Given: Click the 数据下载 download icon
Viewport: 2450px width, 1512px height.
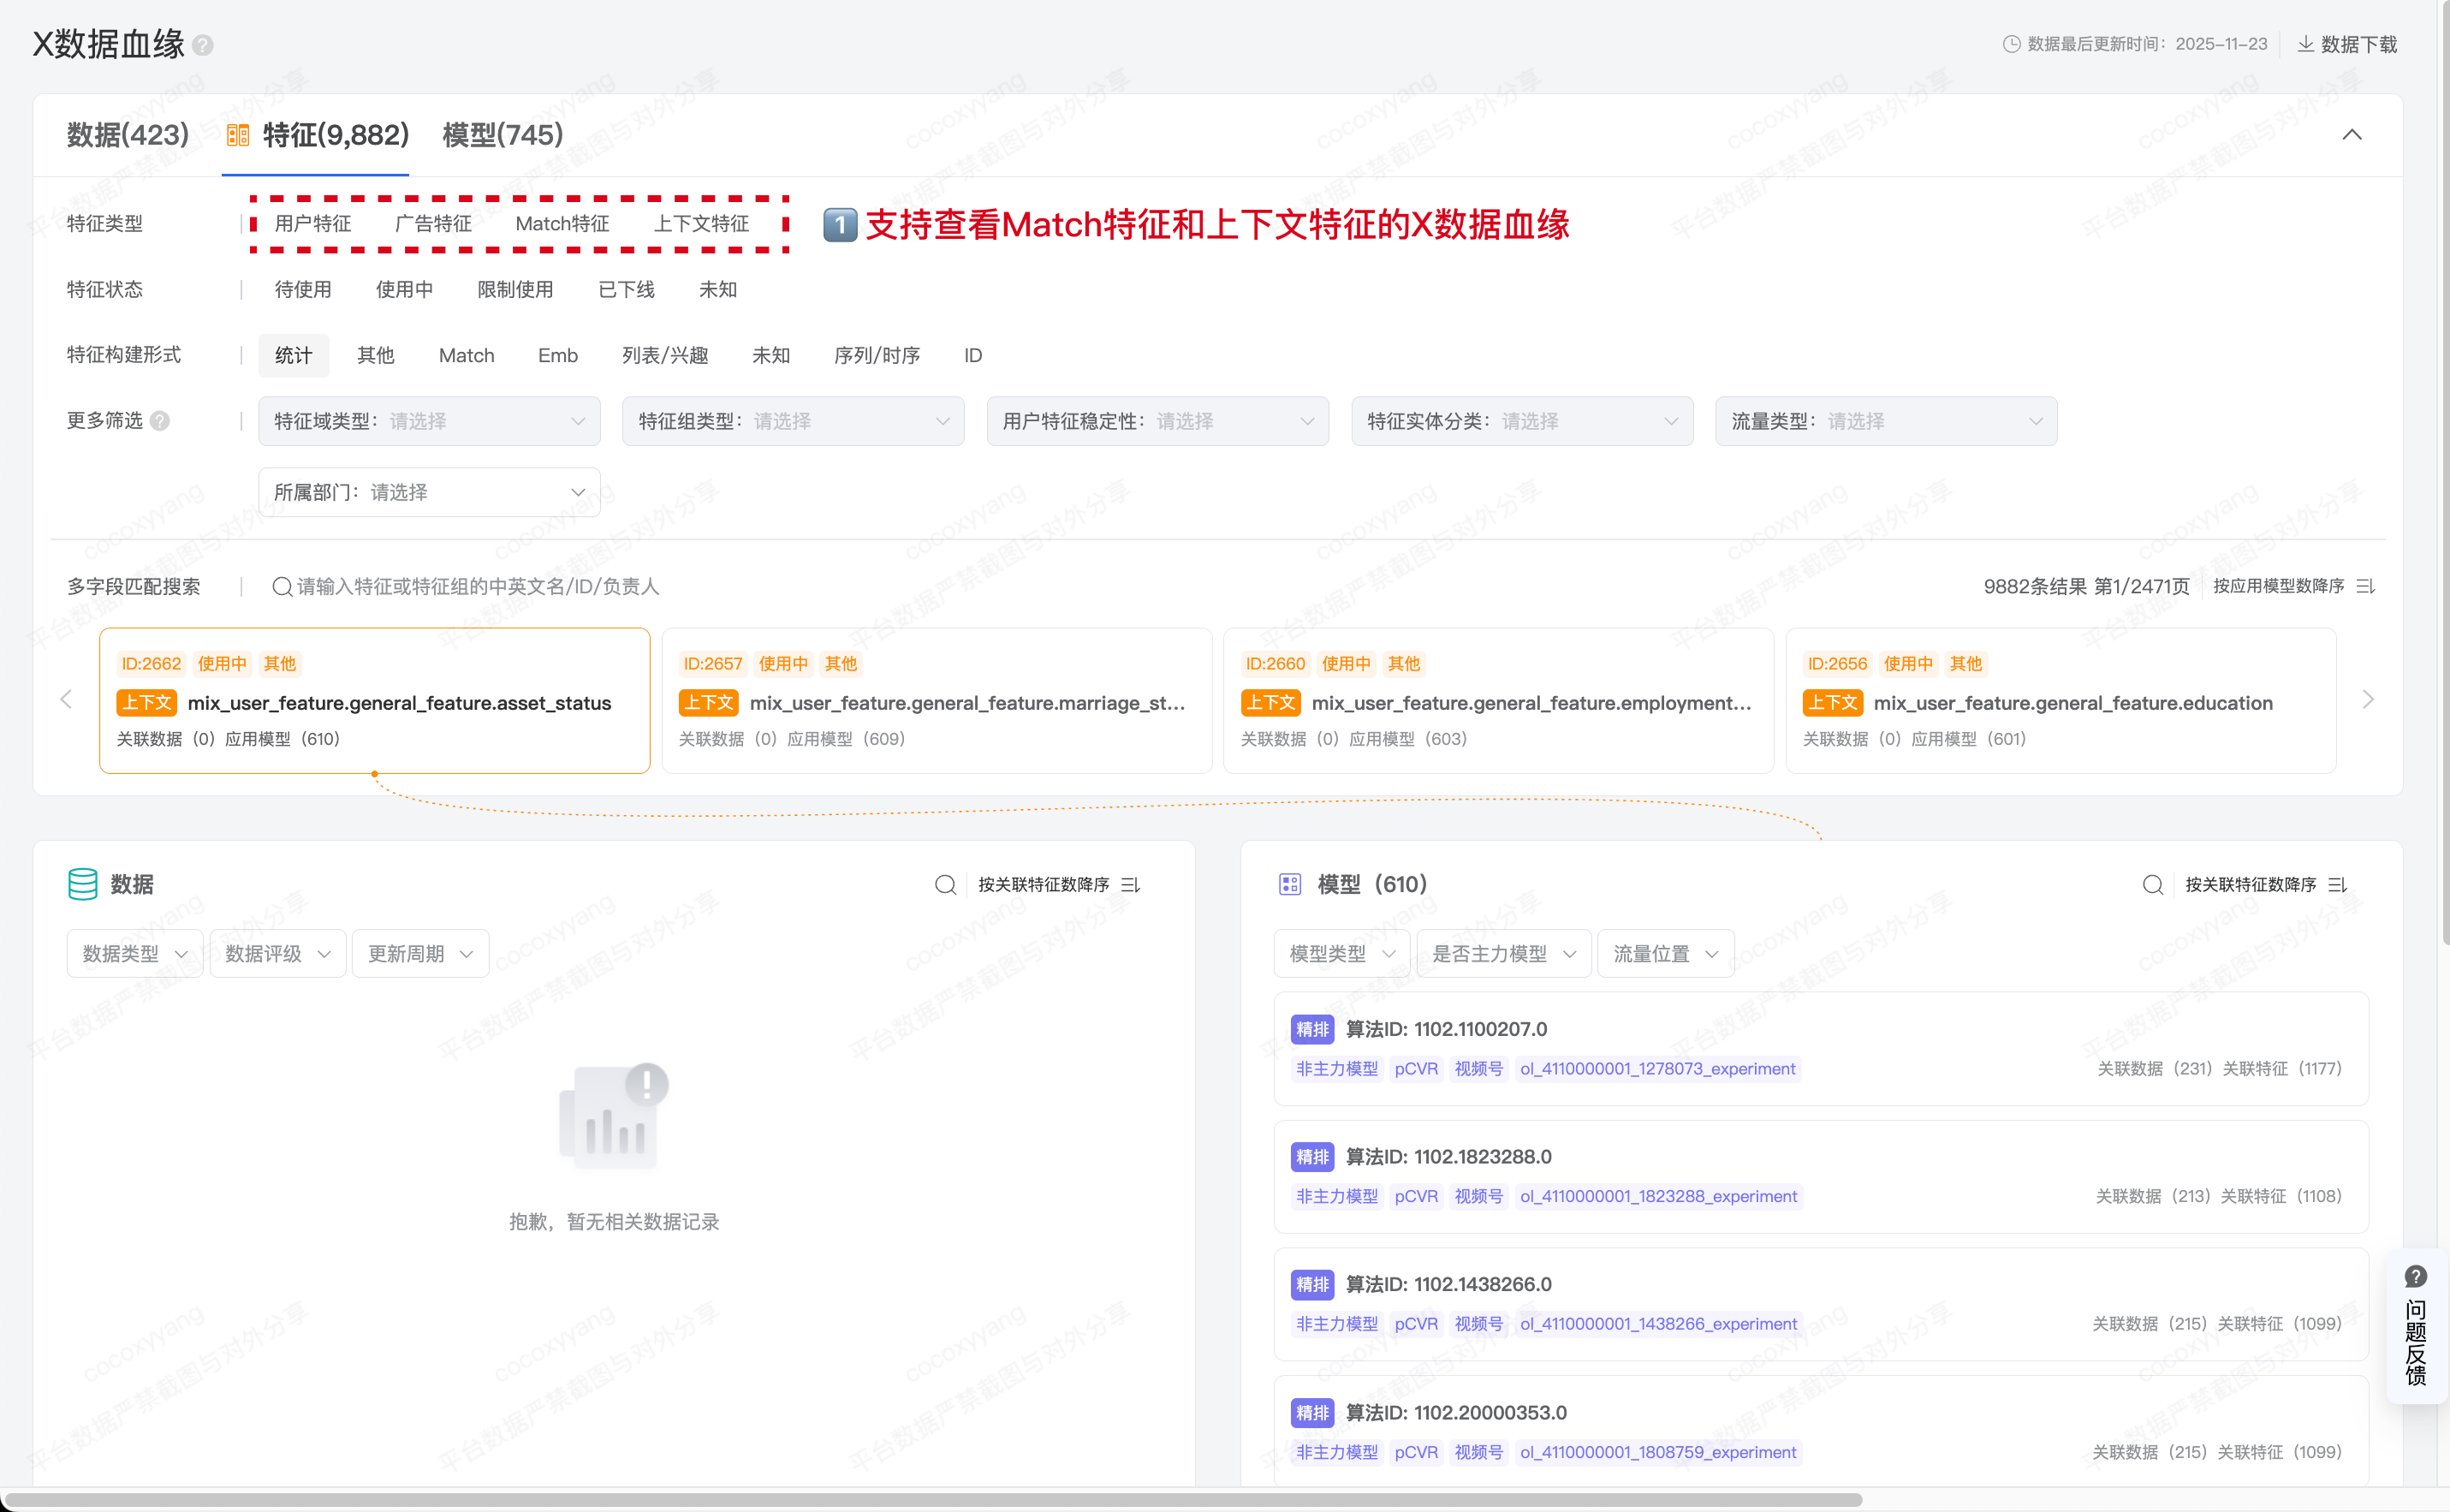Looking at the screenshot, I should coord(2305,44).
